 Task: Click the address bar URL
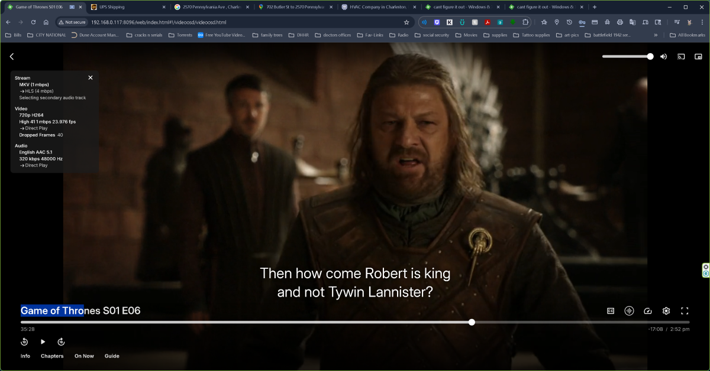(x=159, y=22)
